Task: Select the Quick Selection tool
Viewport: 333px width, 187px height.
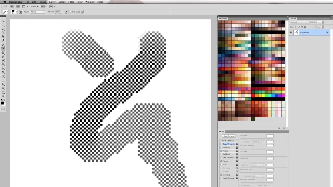Action: [x=3, y=33]
